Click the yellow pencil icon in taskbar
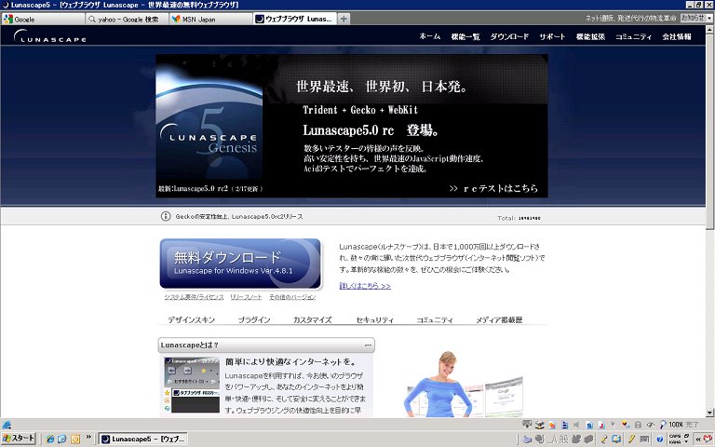Image resolution: width=715 pixels, height=447 pixels. tap(631, 439)
